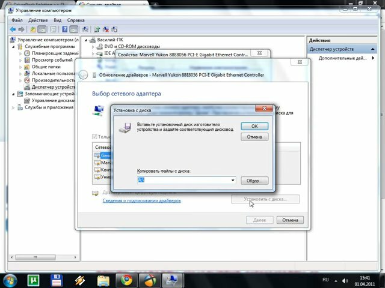This screenshot has height=288, width=385.
Task: Open the Вид menu
Action: (58, 20)
